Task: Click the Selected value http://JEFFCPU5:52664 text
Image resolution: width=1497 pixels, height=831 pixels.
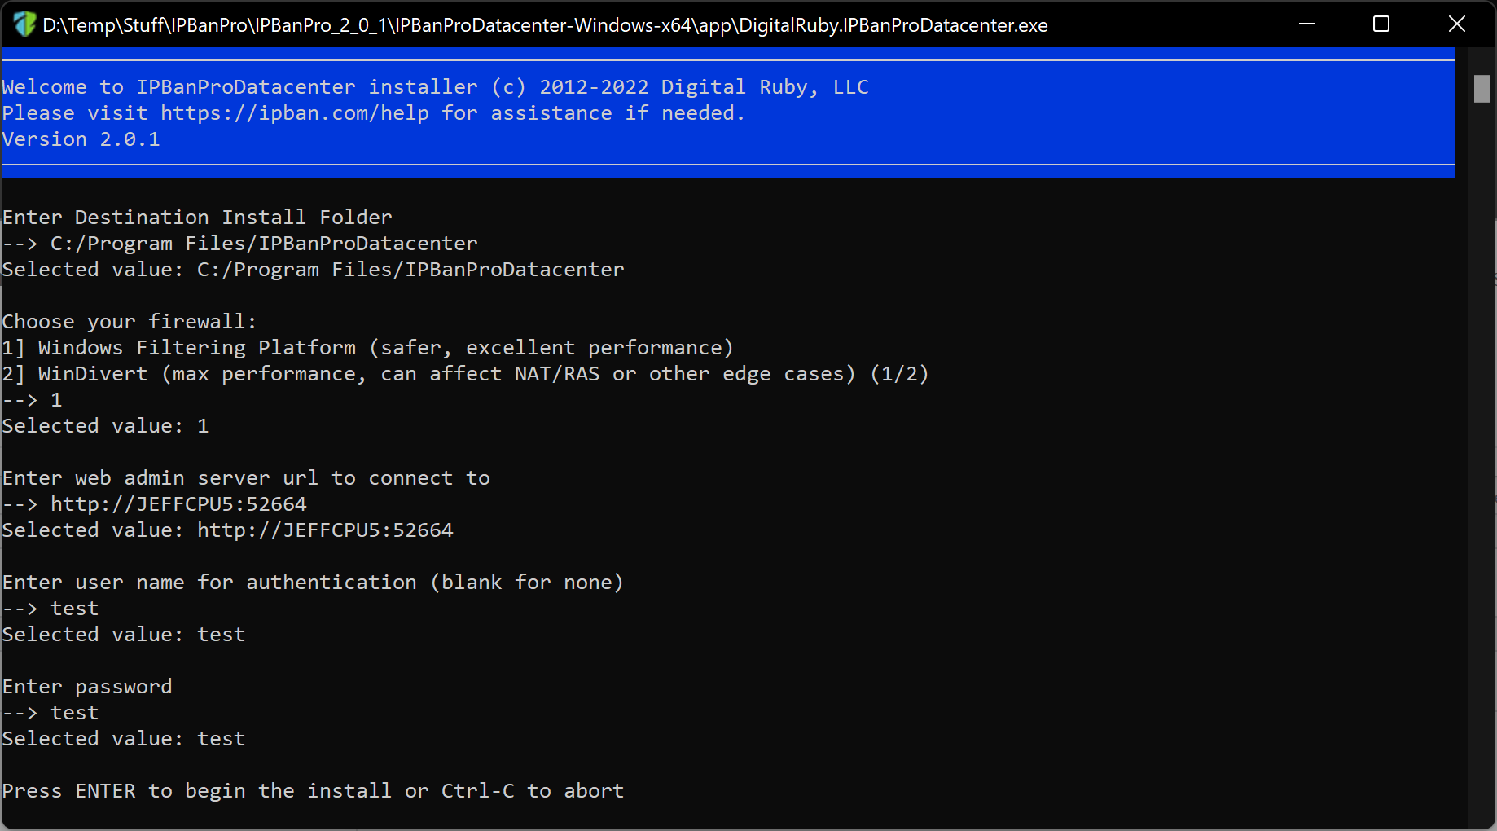Action: pos(228,530)
